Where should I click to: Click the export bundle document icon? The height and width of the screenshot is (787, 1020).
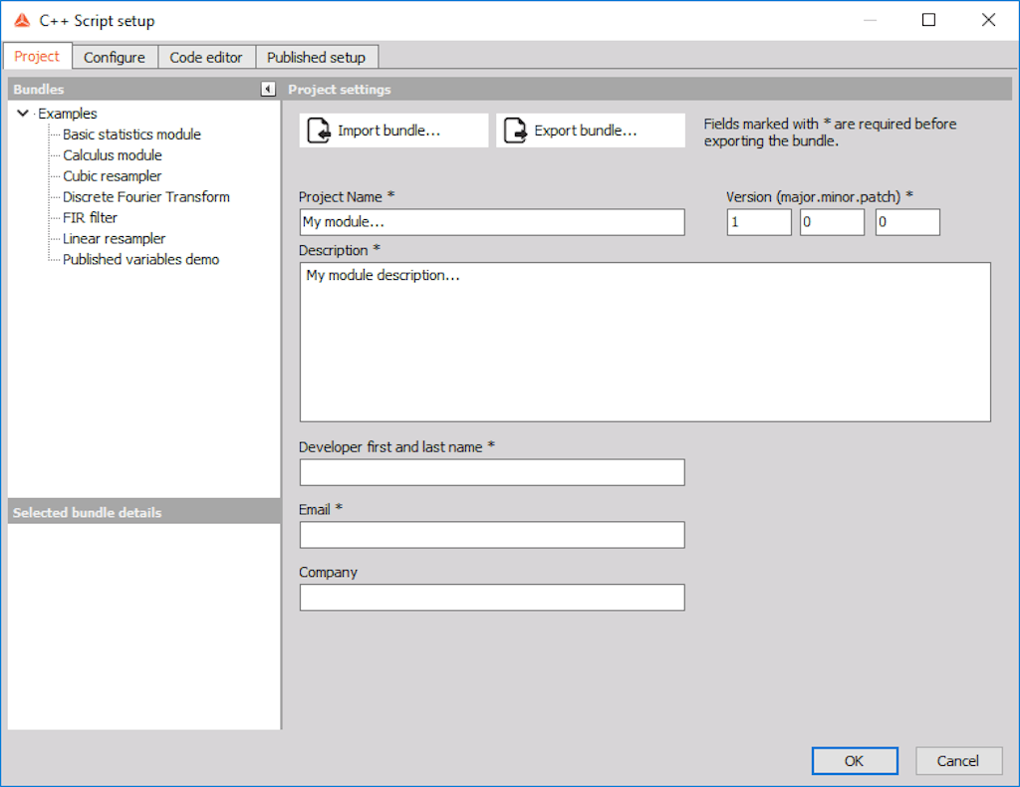click(515, 131)
